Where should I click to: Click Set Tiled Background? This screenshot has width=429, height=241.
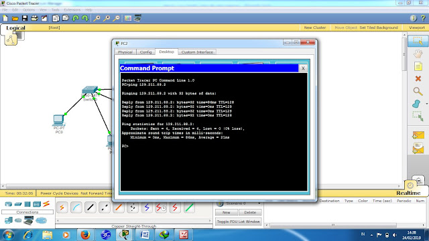pos(379,27)
